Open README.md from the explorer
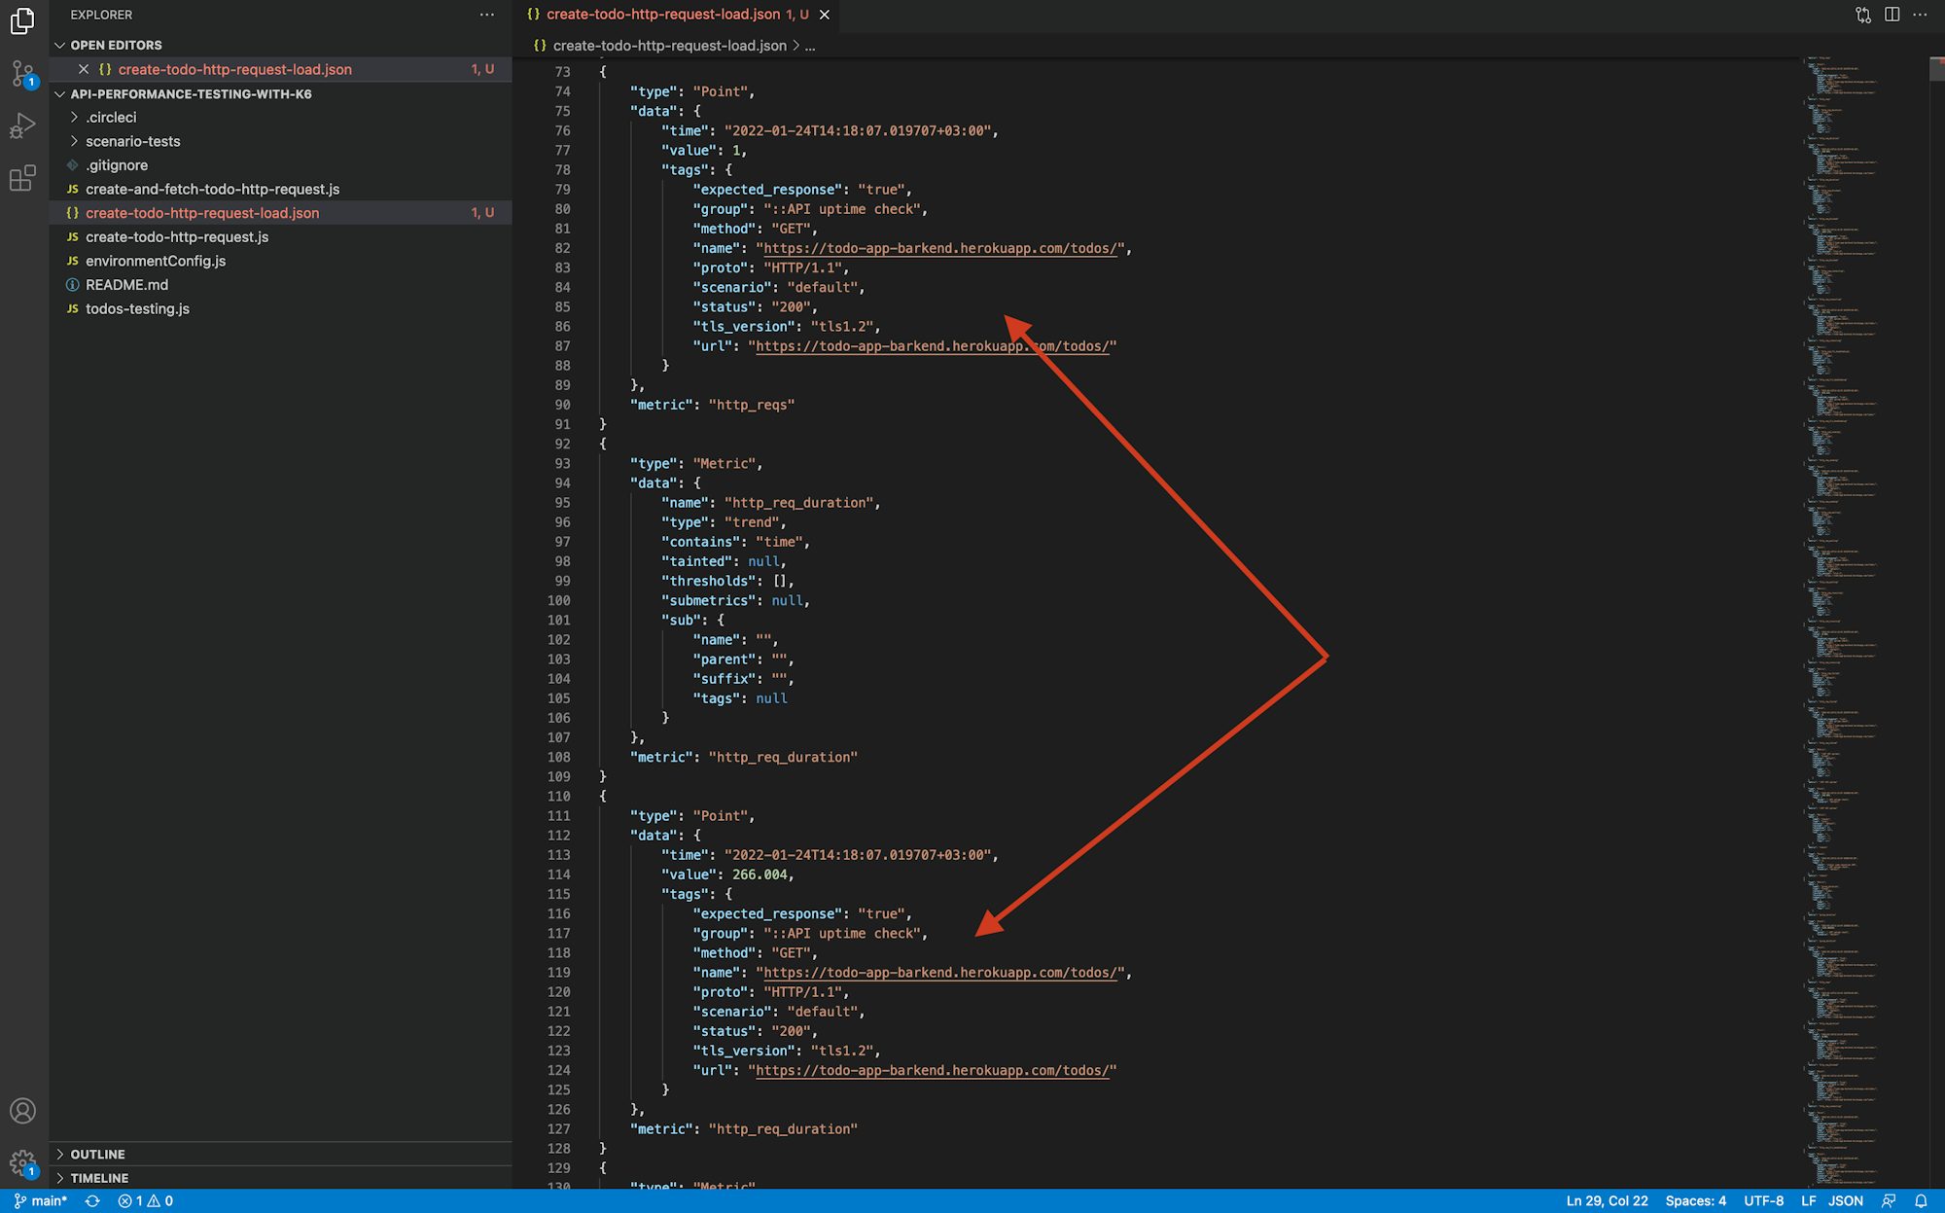 [126, 284]
